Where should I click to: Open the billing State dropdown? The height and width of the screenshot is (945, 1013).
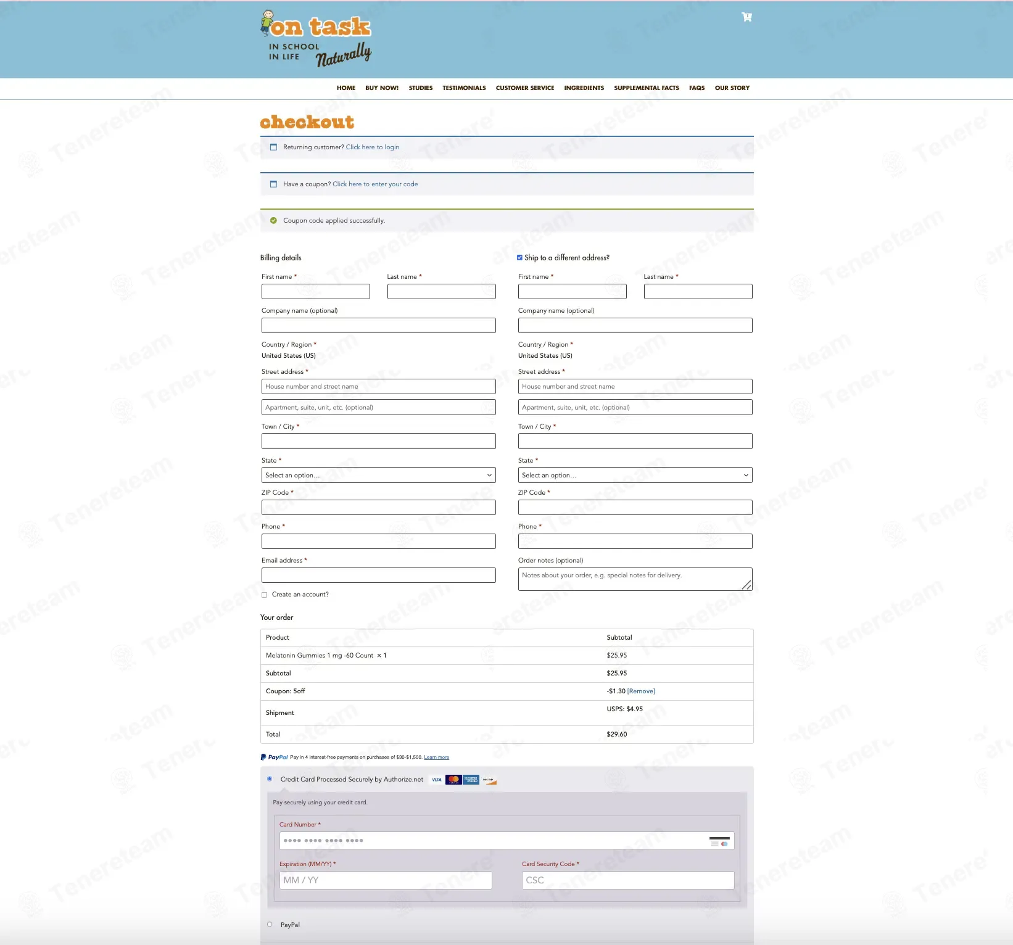[x=379, y=475]
